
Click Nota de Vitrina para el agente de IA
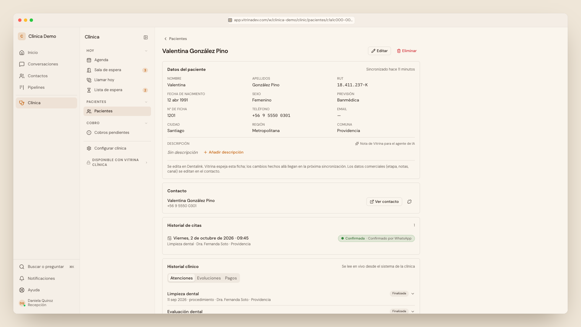click(385, 144)
